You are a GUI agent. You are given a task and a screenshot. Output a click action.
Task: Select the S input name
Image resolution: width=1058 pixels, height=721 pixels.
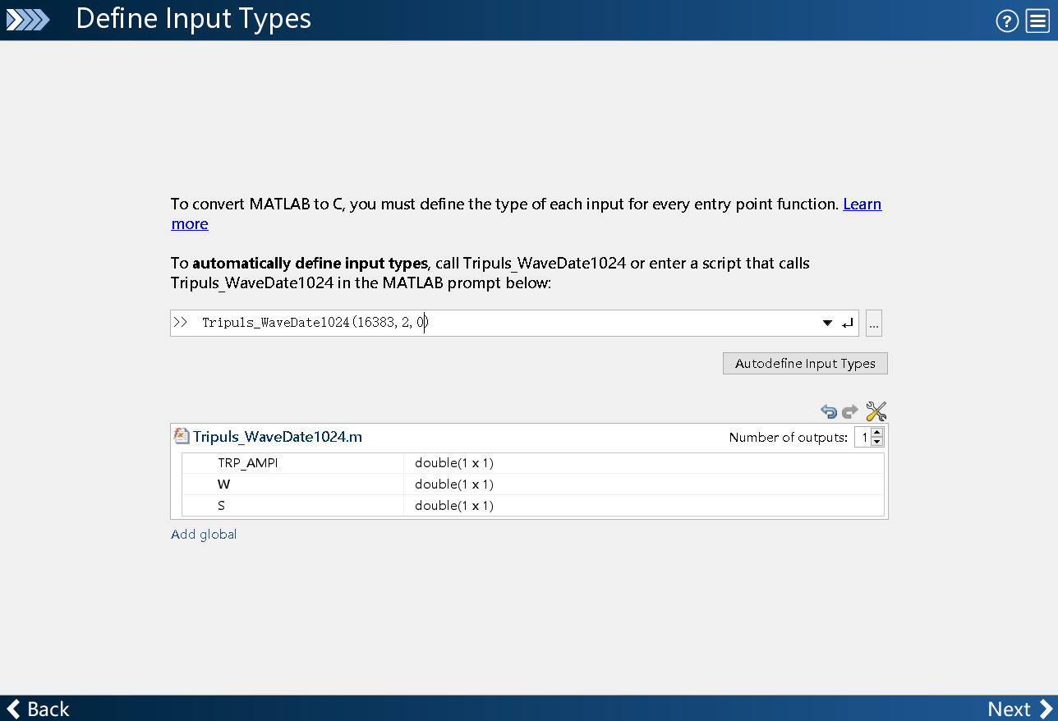click(221, 506)
